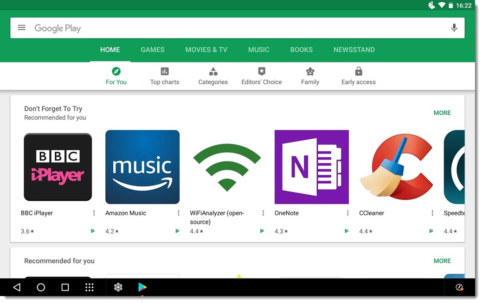Switch to the GAMES tab
This screenshot has width=482, height=303.
point(152,49)
